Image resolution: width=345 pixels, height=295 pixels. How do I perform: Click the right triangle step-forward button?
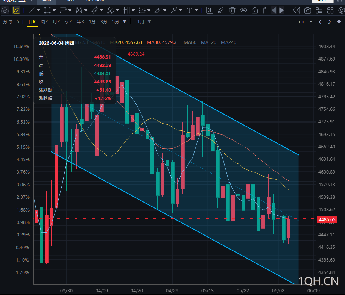point(281,10)
